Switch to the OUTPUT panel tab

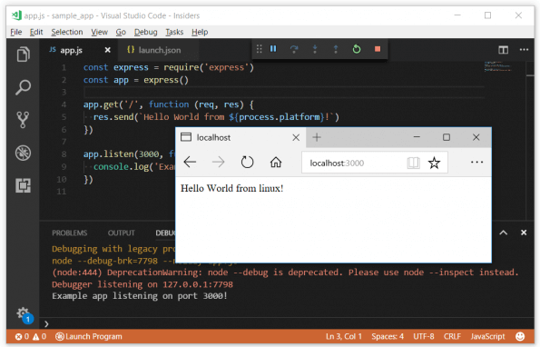(122, 233)
